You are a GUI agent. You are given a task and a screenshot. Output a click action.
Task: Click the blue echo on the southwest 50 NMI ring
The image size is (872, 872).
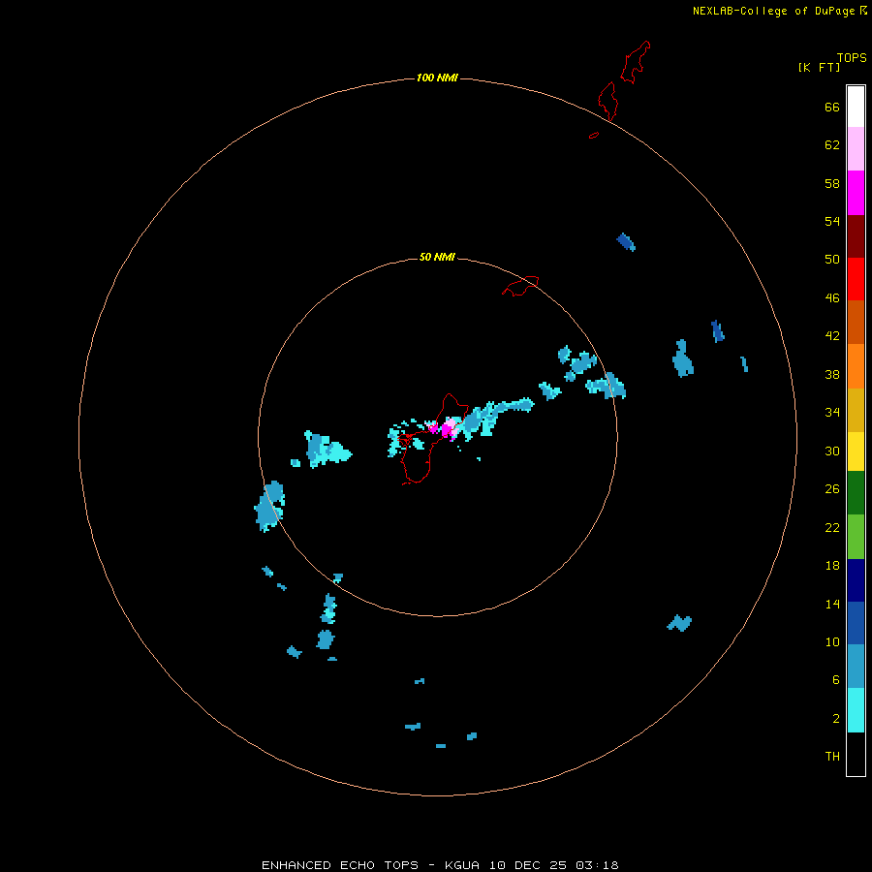269,506
